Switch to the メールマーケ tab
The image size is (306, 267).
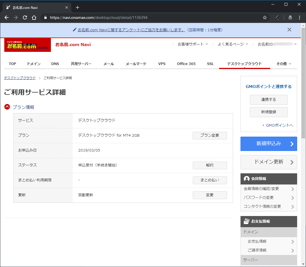(136, 64)
